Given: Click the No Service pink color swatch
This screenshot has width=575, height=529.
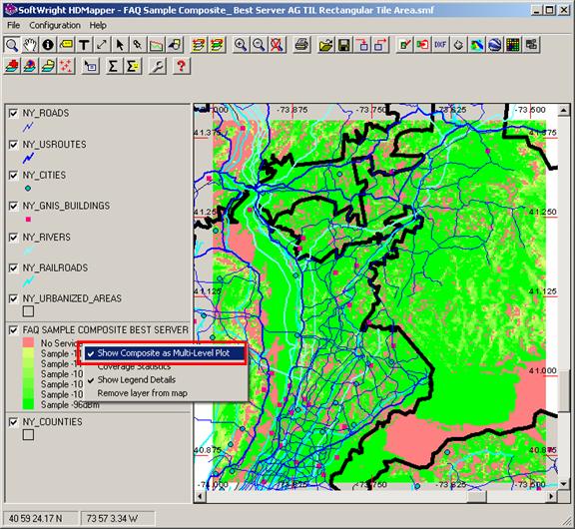Looking at the screenshot, I should coord(28,342).
